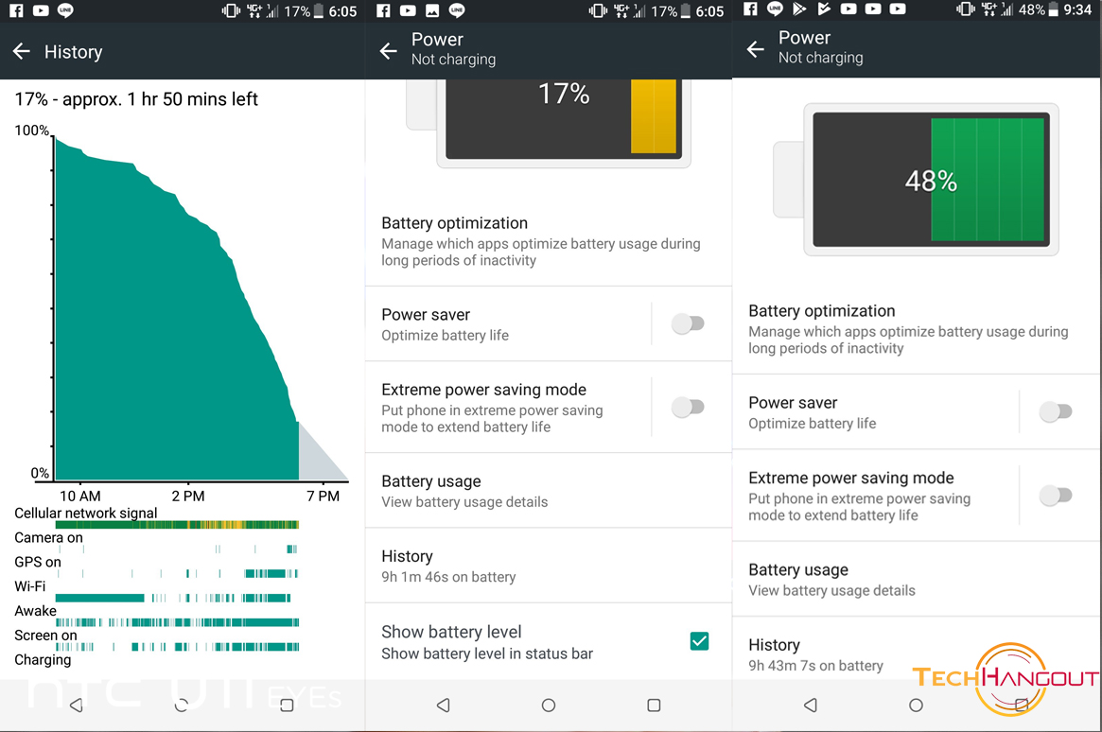The height and width of the screenshot is (732, 1102).
Task: Tap Facebook notification icon in History screen status bar
Action: click(x=16, y=10)
